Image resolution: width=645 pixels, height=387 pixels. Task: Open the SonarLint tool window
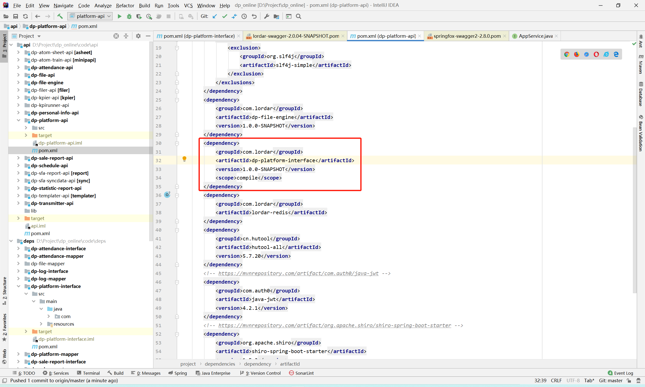tap(301, 373)
